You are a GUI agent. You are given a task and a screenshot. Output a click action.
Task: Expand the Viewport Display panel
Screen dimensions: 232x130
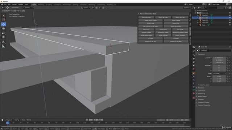[203, 102]
